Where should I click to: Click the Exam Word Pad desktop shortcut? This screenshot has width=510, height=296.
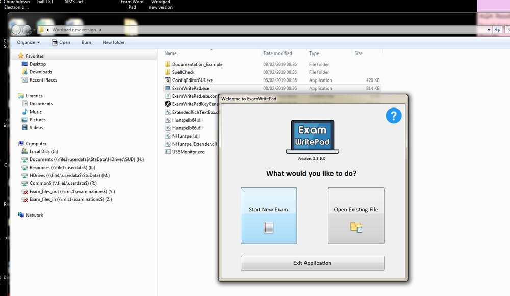tap(132, 5)
